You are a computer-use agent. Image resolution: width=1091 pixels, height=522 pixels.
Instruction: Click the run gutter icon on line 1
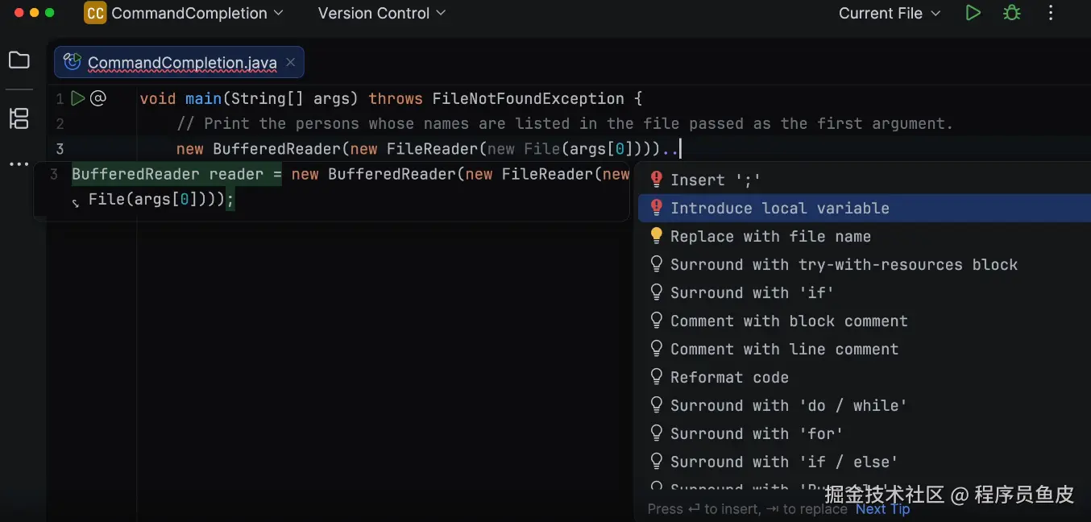77,98
